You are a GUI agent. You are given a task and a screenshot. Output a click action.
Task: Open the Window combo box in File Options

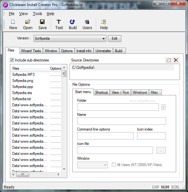[x=93, y=165]
